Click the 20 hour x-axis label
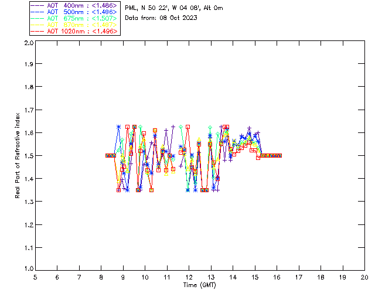 [x=364, y=277]
